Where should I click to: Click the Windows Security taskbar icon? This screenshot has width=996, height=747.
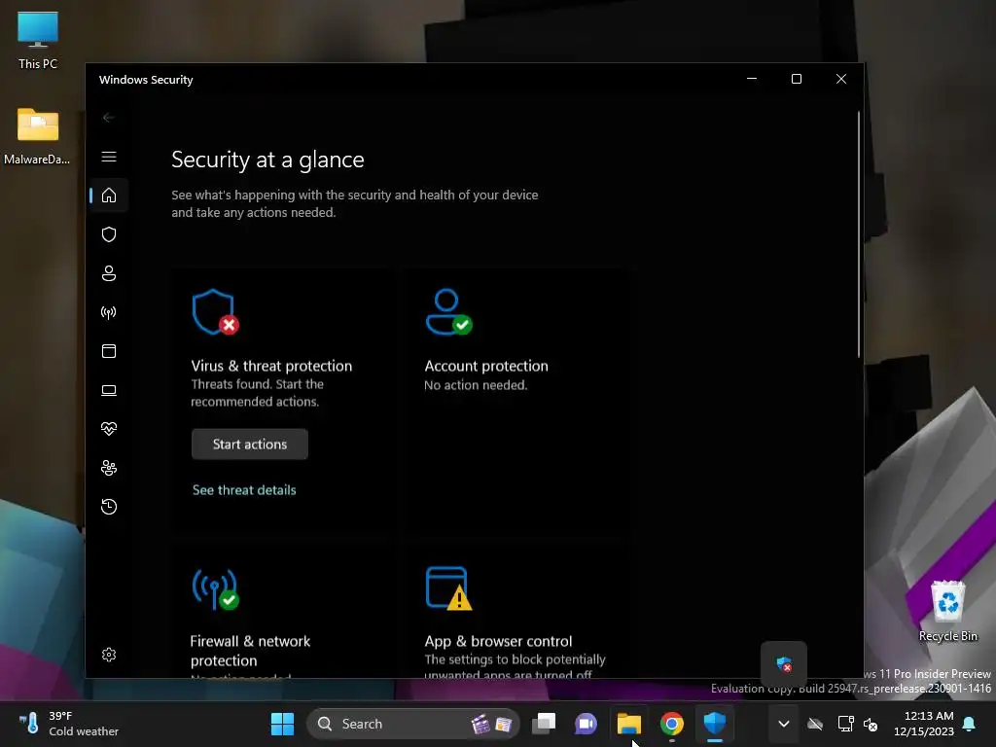click(x=715, y=724)
